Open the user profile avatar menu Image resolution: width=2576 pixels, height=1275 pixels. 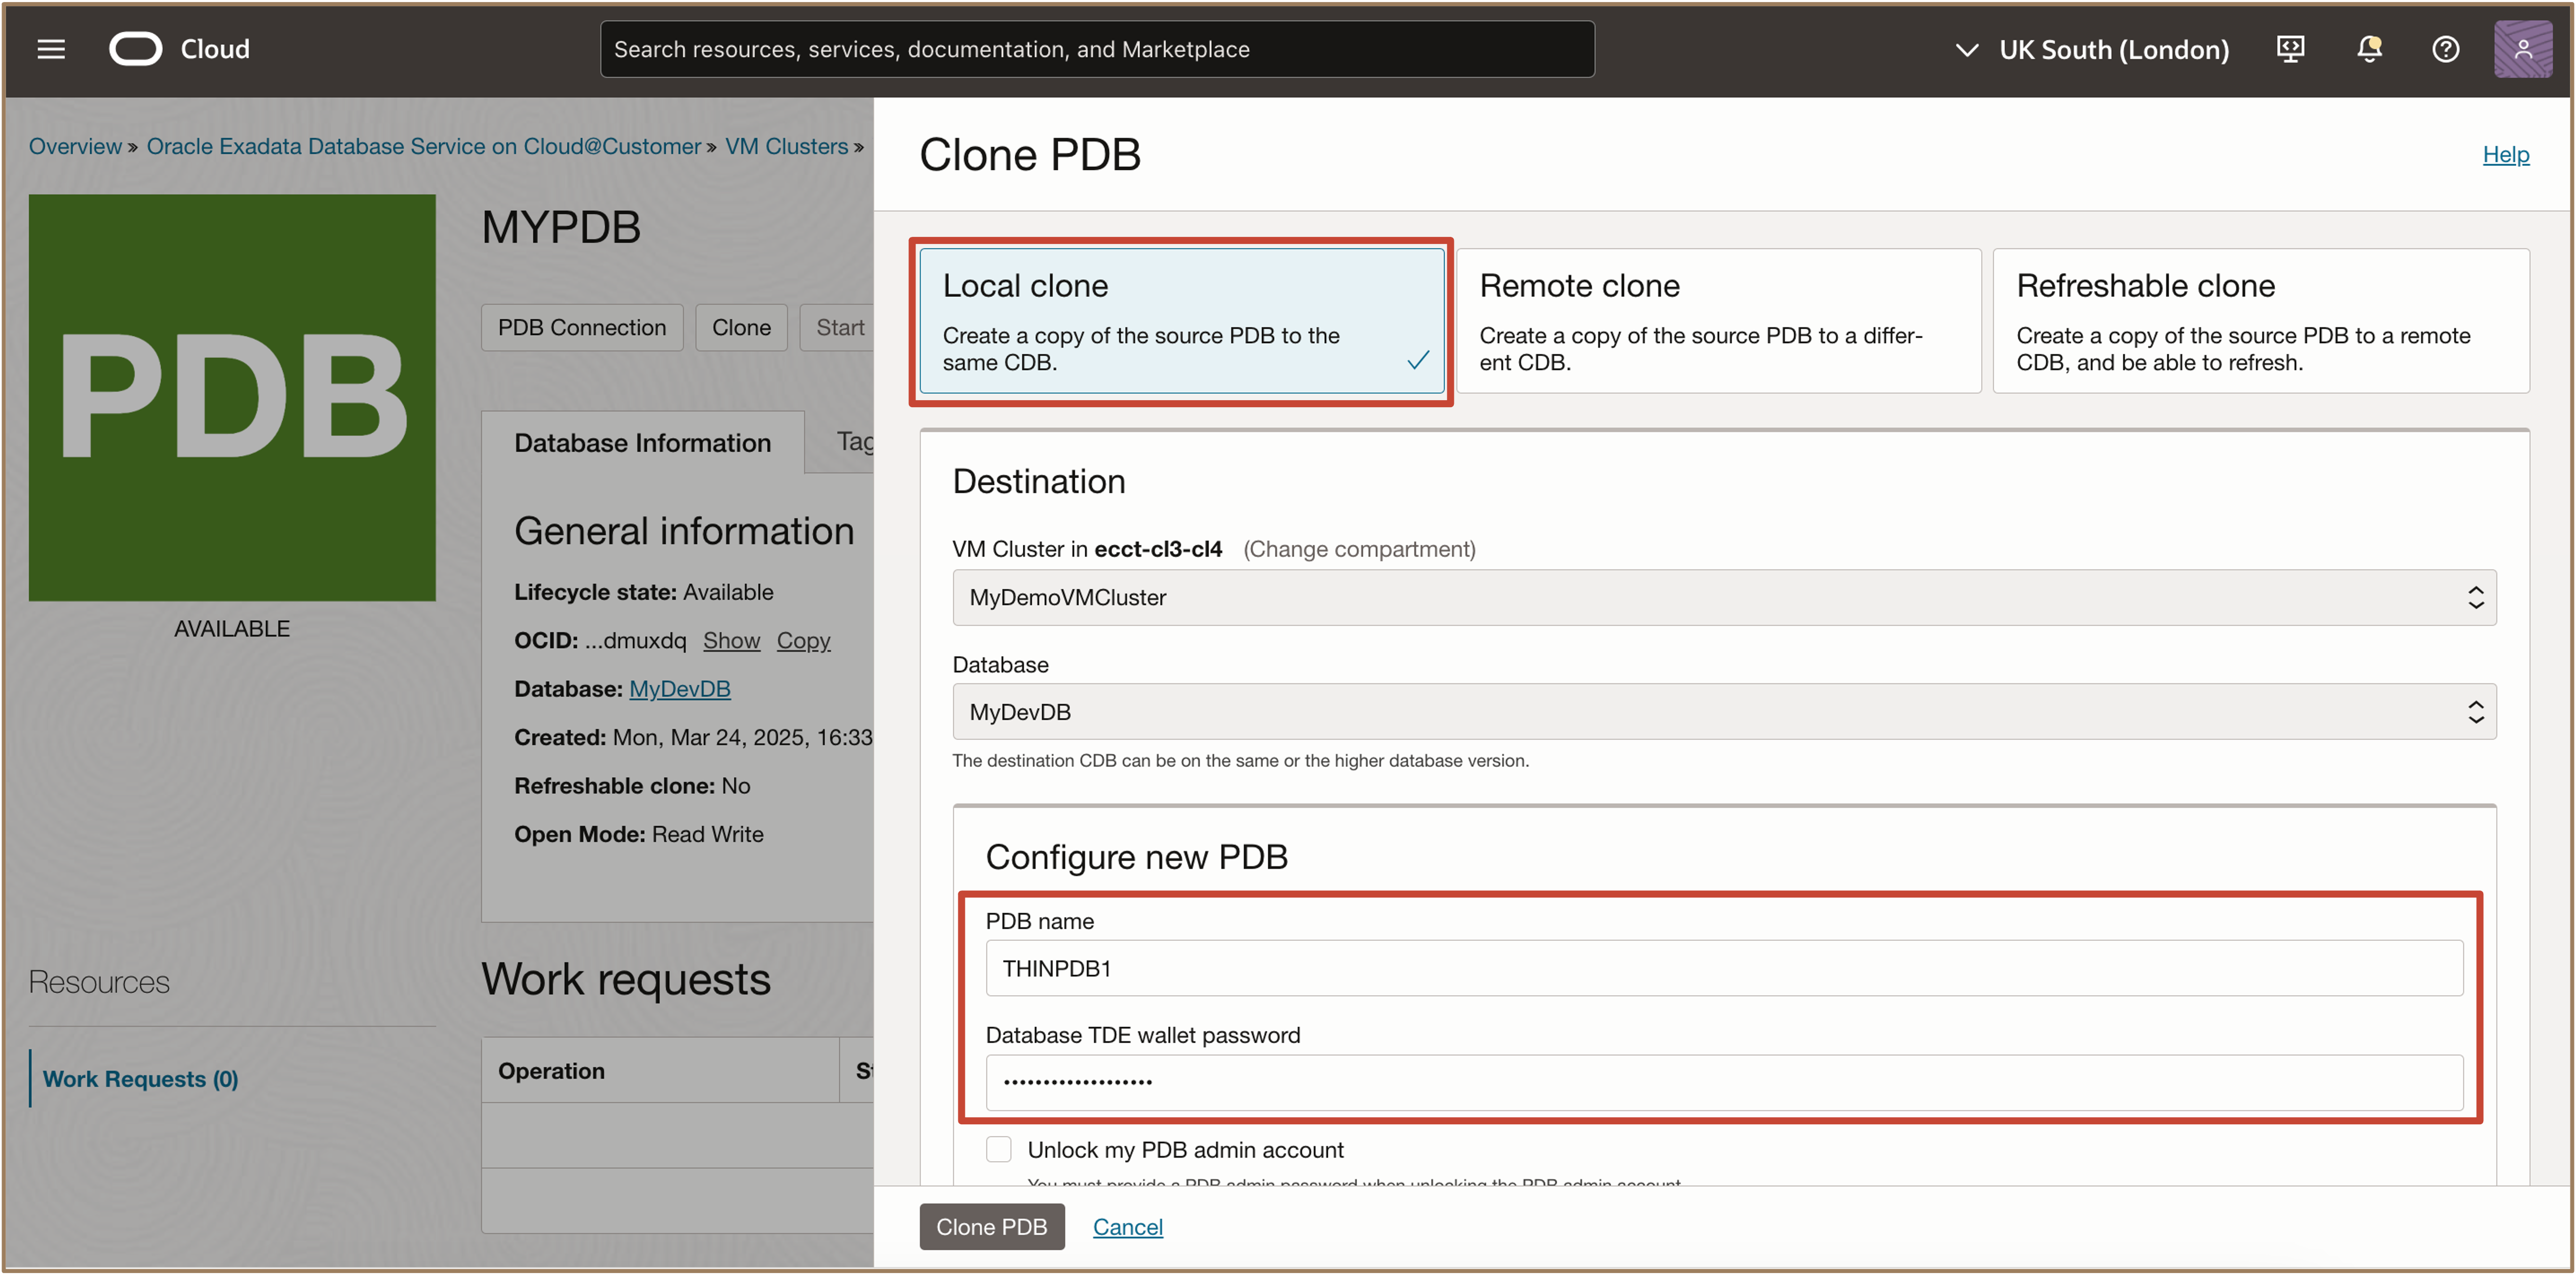2522,49
